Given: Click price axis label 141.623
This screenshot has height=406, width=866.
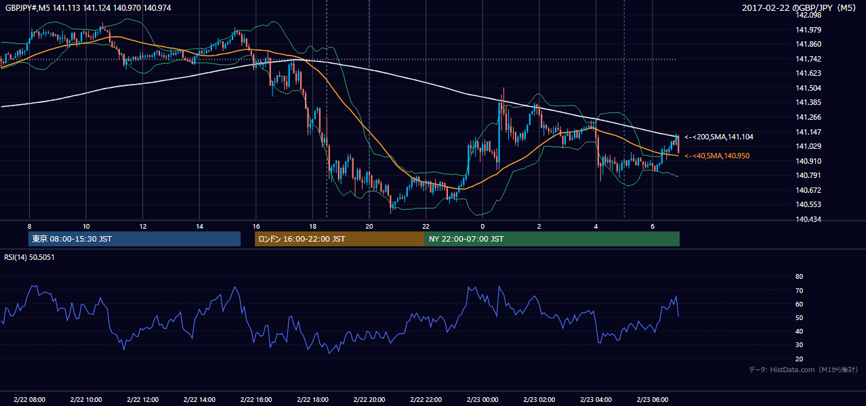Looking at the screenshot, I should click(809, 73).
